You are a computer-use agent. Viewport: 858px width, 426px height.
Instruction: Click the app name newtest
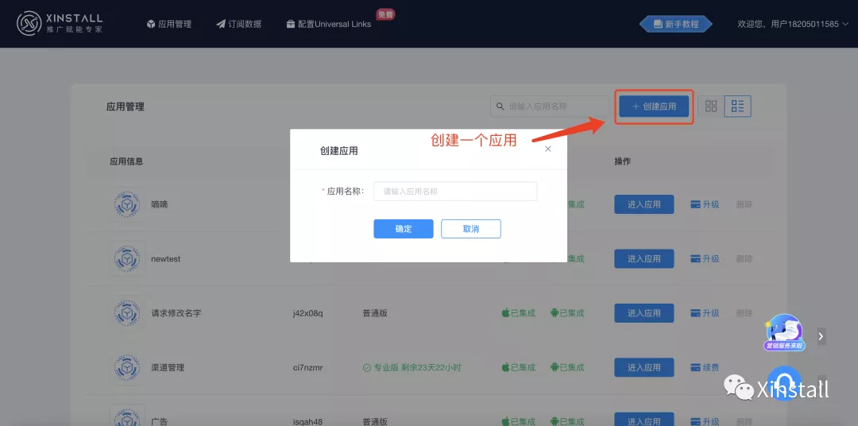(x=166, y=258)
